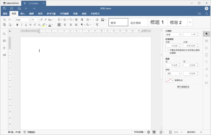Toggle underline formatting
This screenshot has height=135, width=211.
click(26, 25)
